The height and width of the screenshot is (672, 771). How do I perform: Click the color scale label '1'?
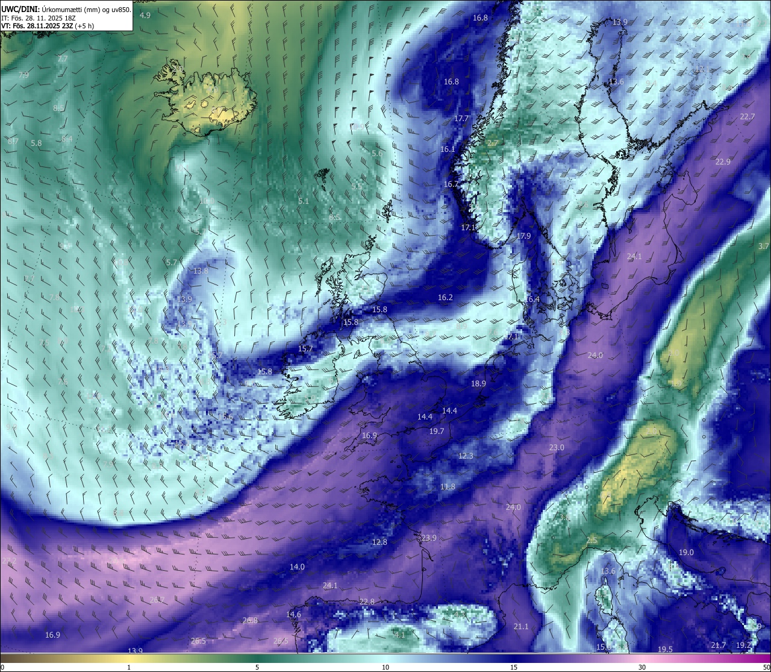coord(129,667)
